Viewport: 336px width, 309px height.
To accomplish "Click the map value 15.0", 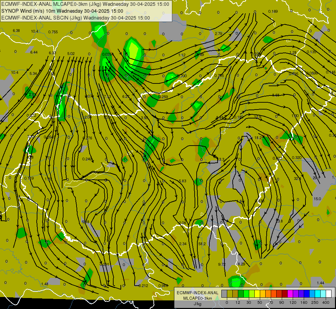I will 317,199.
